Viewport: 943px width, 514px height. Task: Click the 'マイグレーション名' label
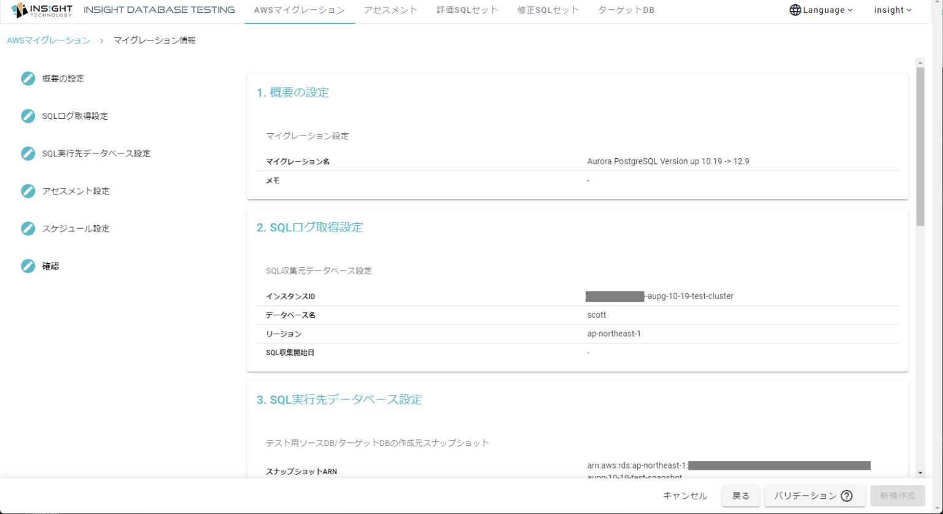[x=298, y=161]
